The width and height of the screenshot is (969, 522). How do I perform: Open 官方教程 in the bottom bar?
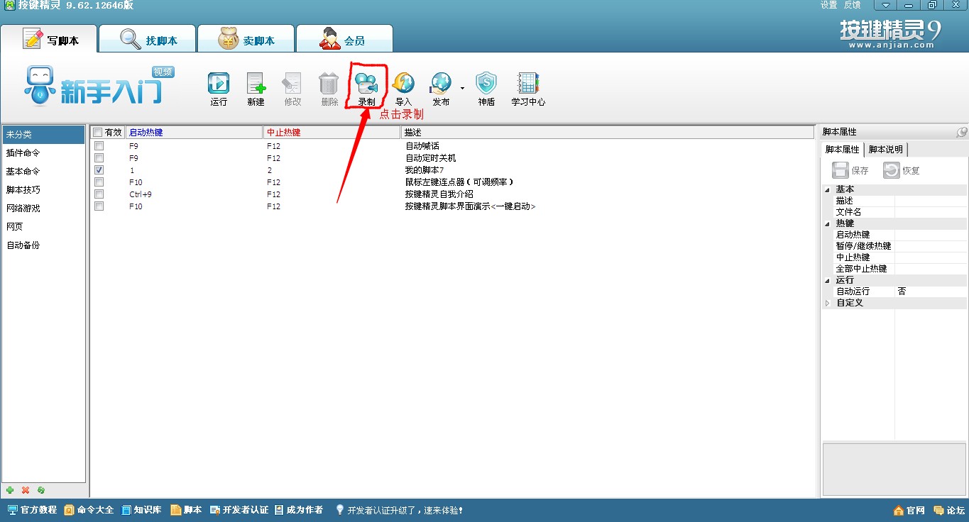(32, 510)
